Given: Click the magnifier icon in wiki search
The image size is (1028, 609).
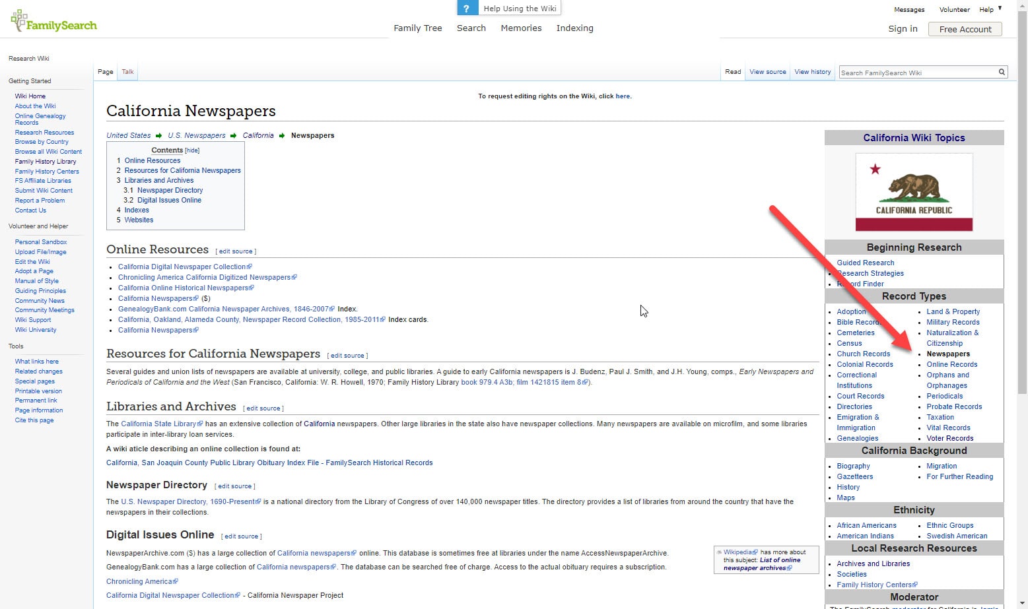Looking at the screenshot, I should coord(1002,72).
